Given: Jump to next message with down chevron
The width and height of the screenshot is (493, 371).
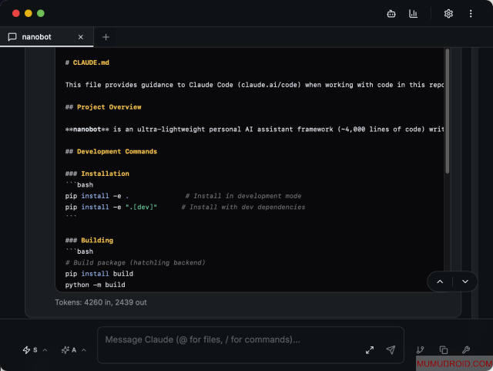Looking at the screenshot, I should pos(464,282).
